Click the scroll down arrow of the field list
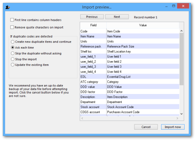The image size is (196, 141). coord(181,114)
